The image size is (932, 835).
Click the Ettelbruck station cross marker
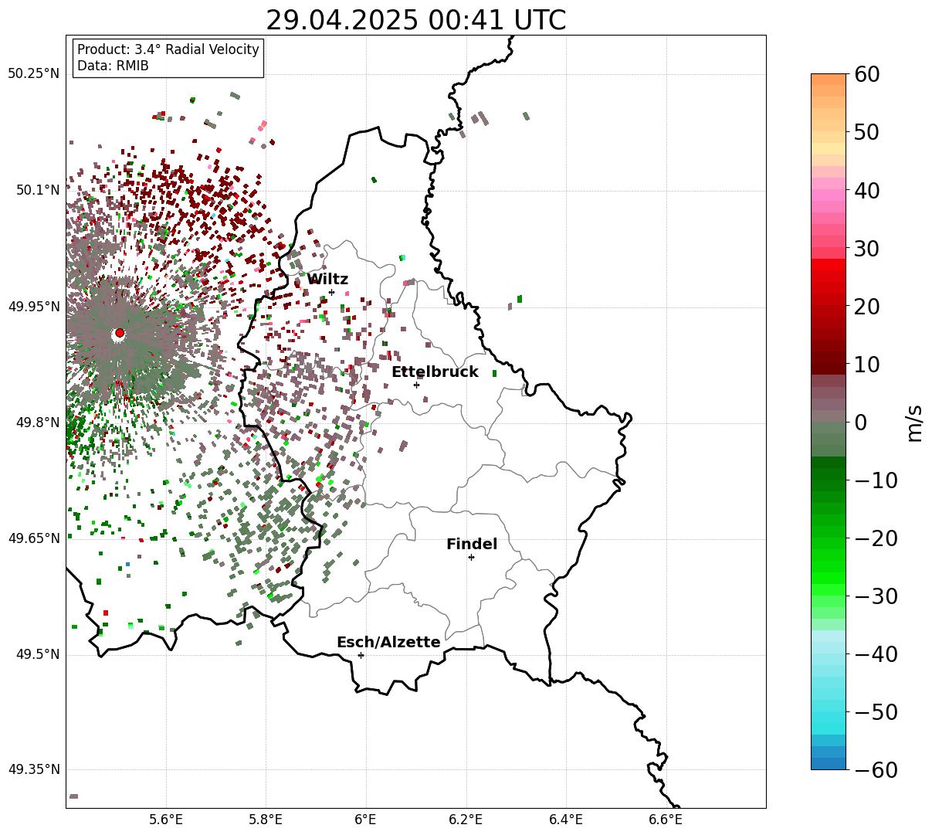tap(416, 385)
